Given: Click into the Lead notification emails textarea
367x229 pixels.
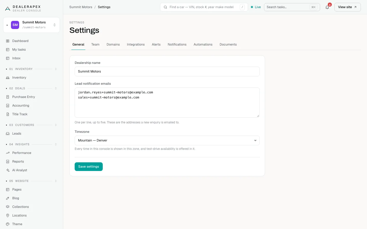Looking at the screenshot, I should pyautogui.click(x=167, y=103).
